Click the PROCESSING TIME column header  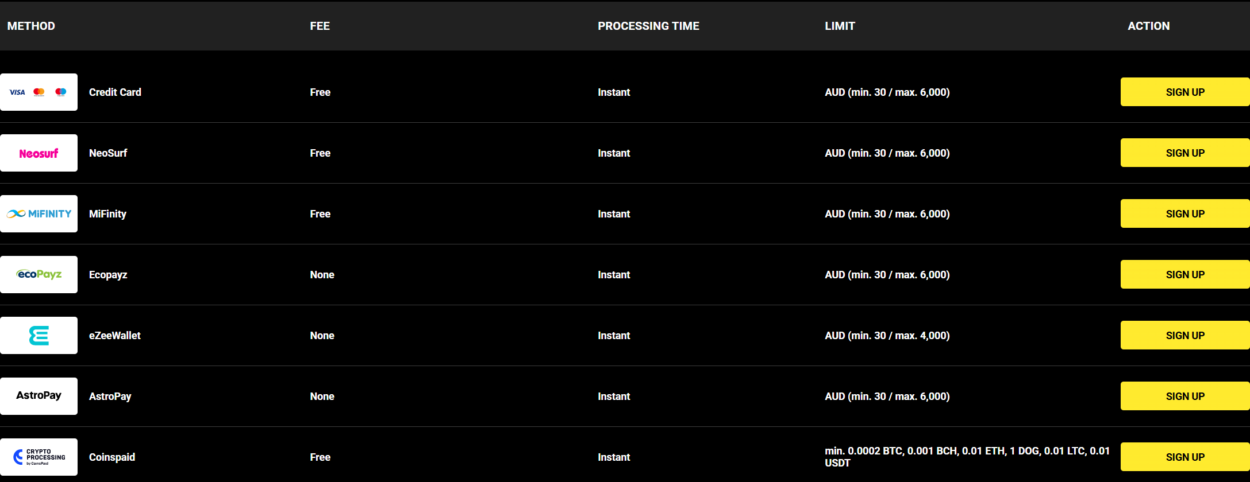click(x=648, y=26)
